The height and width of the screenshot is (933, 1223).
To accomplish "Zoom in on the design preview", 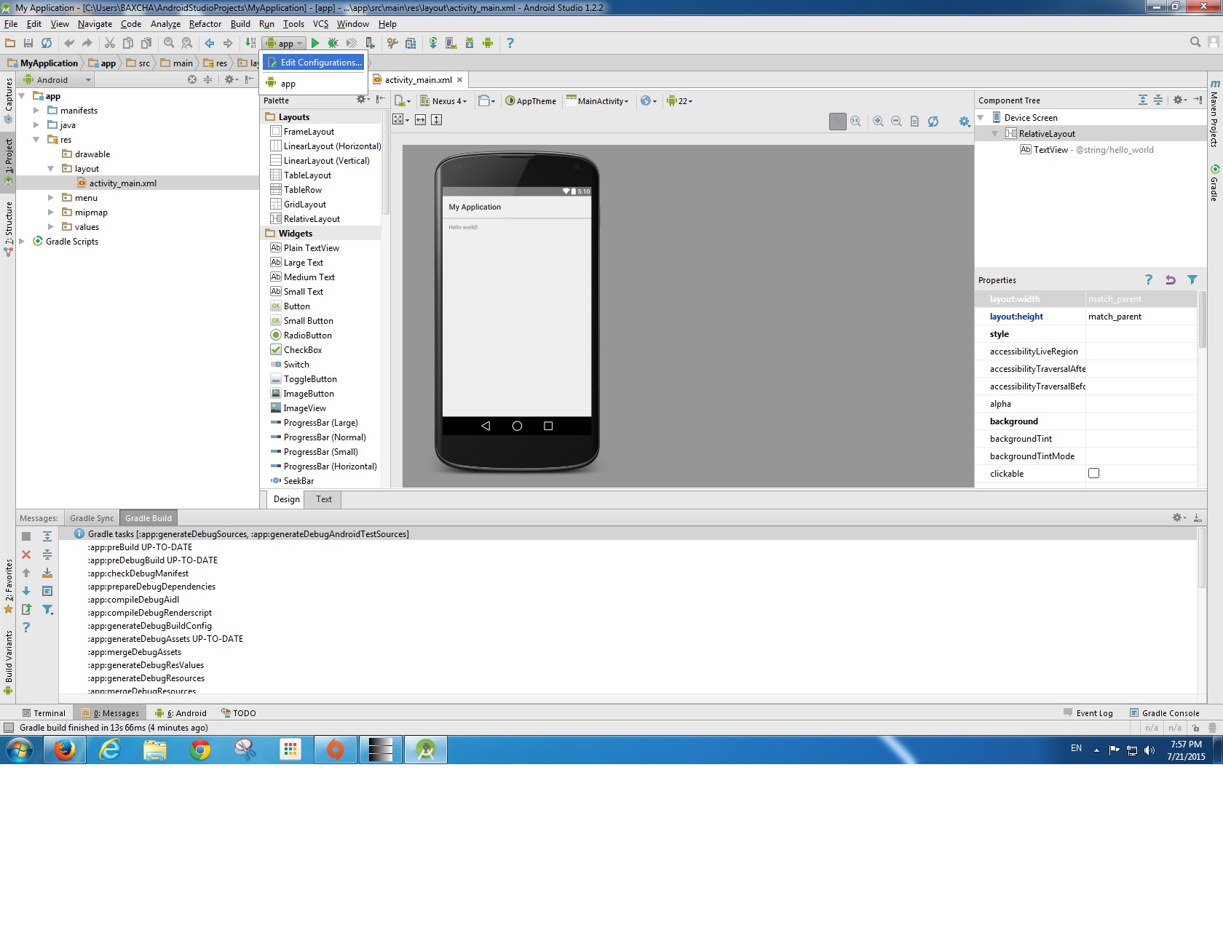I will [x=878, y=122].
